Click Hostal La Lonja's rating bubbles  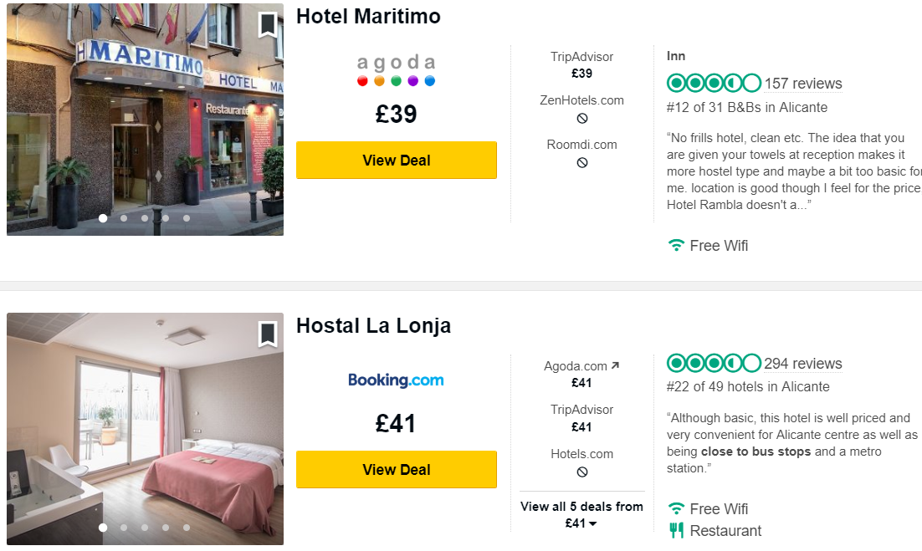pyautogui.click(x=714, y=363)
